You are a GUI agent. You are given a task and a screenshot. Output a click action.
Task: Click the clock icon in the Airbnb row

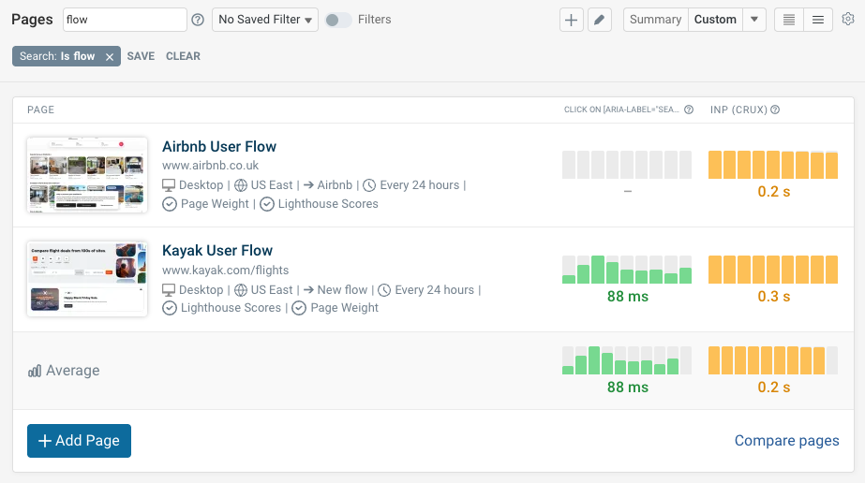click(x=369, y=185)
